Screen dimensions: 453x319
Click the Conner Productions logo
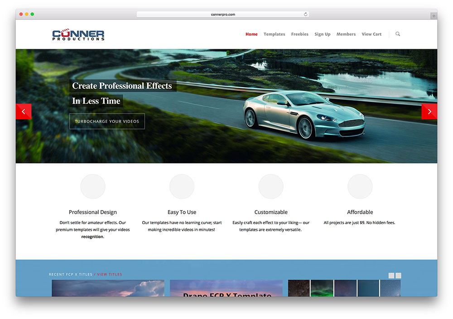[x=78, y=34]
